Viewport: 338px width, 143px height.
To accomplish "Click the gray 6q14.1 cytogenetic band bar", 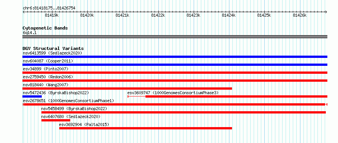I will [175, 37].
